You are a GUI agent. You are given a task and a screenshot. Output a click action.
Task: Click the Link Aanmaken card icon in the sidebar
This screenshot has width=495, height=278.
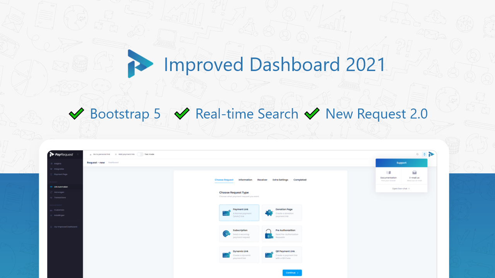(x=51, y=187)
